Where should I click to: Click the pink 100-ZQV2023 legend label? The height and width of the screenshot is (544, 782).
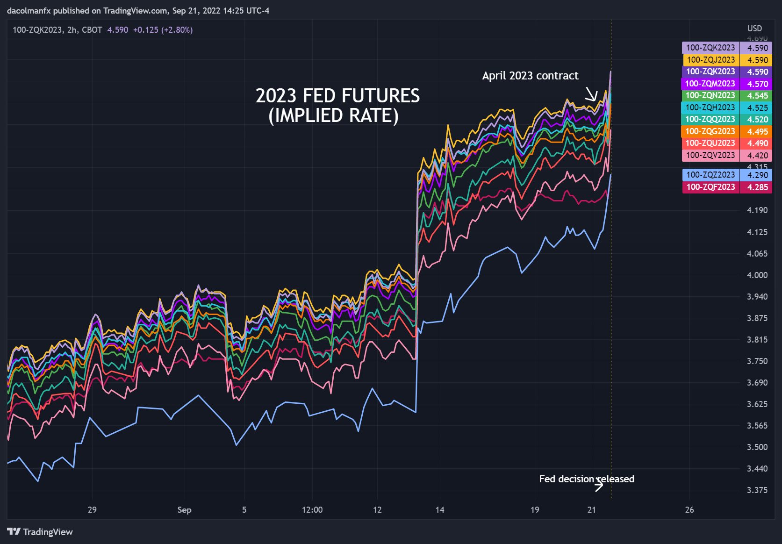tap(710, 155)
